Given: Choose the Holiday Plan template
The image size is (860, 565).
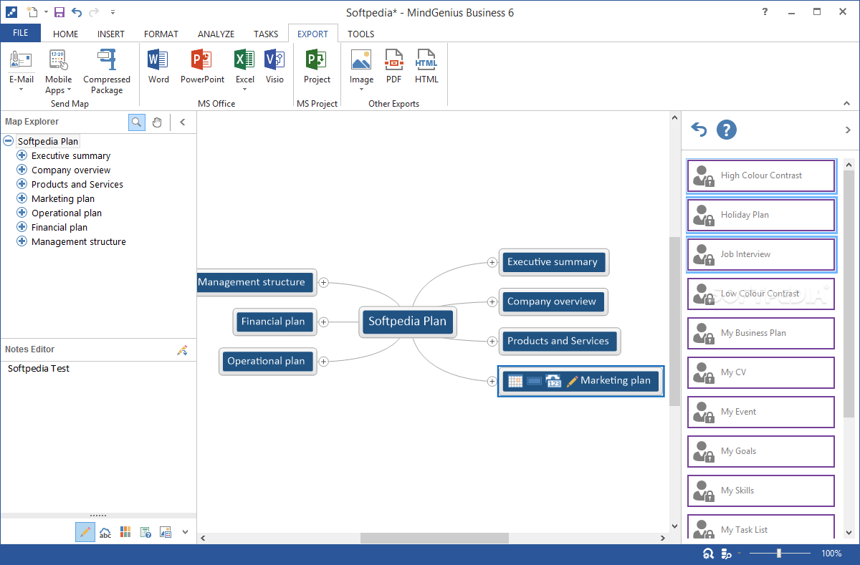Looking at the screenshot, I should click(x=761, y=215).
